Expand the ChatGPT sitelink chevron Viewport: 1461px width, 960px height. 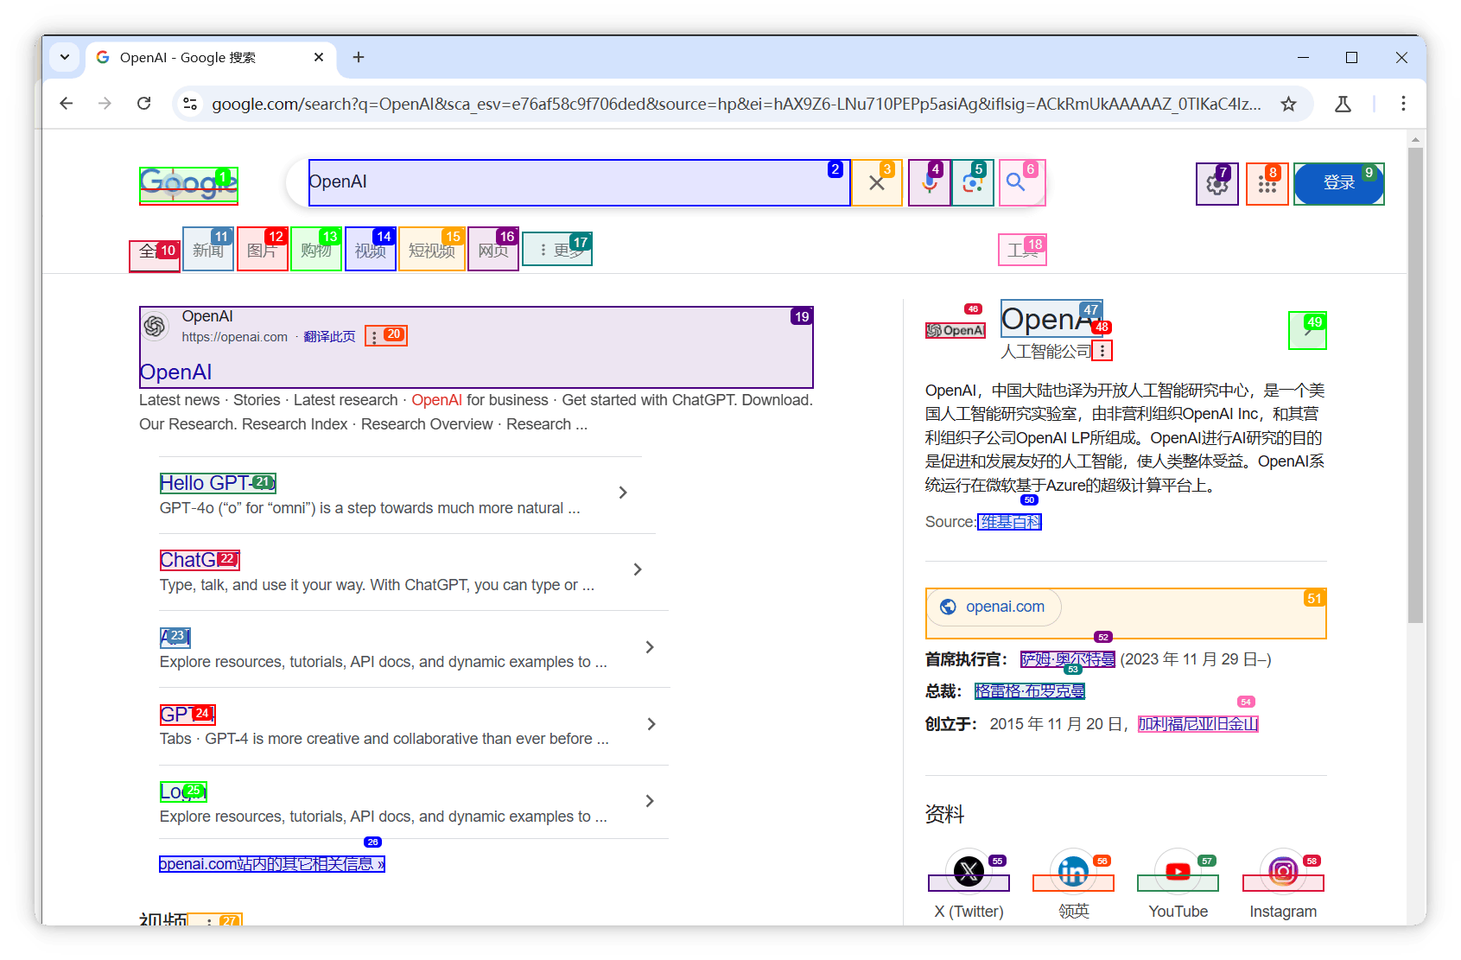click(x=638, y=569)
